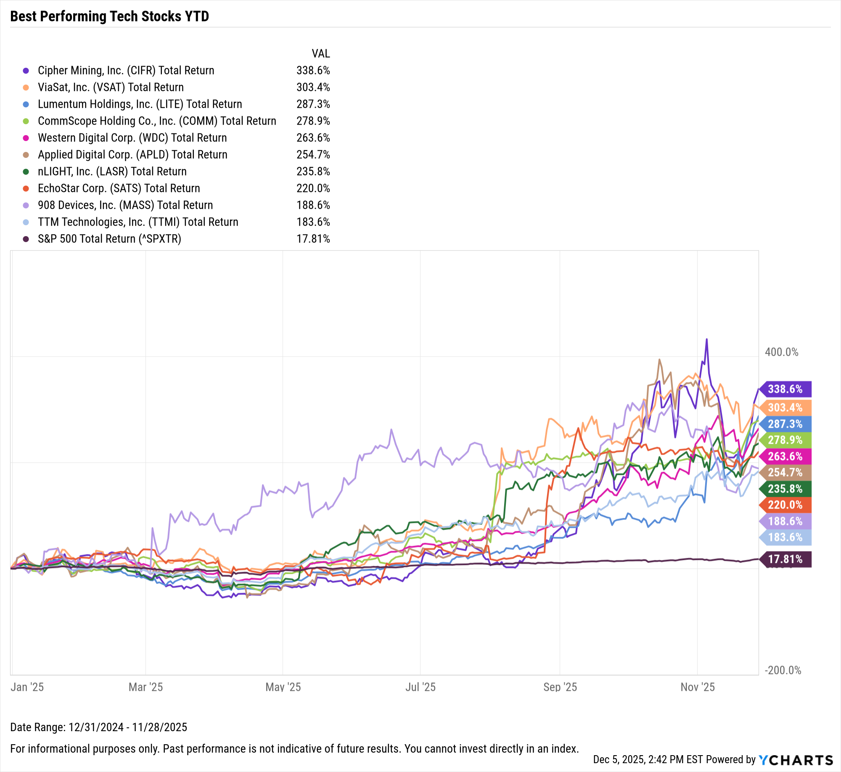The height and width of the screenshot is (772, 841).
Task: Select the 17.81% S&P end-value flag
Action: [785, 559]
